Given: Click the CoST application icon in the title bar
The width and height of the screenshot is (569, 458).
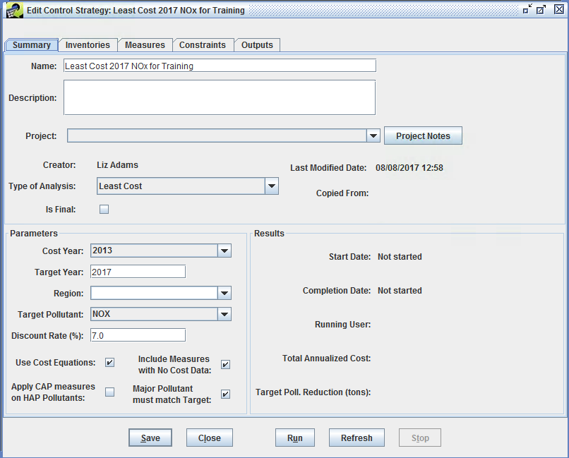Looking at the screenshot, I should click(14, 10).
